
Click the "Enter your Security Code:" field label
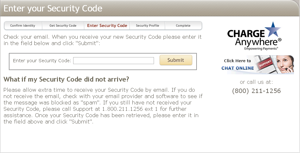pos(42,61)
